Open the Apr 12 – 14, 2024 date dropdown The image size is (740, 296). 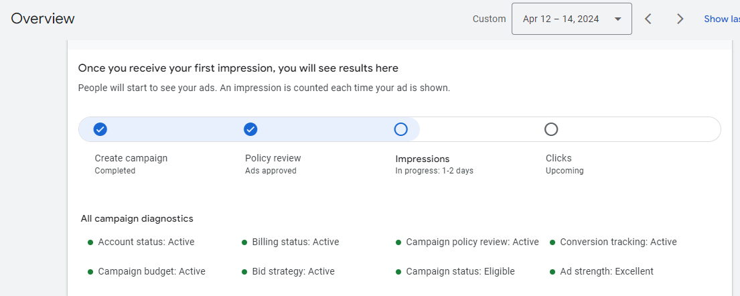point(561,19)
